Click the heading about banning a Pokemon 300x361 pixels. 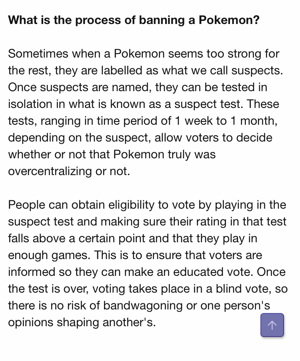[134, 20]
